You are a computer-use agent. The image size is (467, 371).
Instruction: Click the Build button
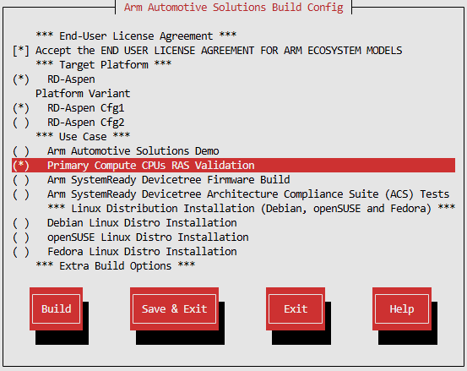click(56, 308)
